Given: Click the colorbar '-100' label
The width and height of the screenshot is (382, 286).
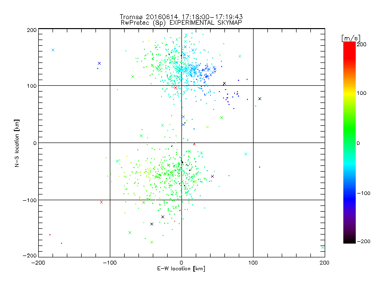Looking at the screenshot, I should (x=363, y=193).
